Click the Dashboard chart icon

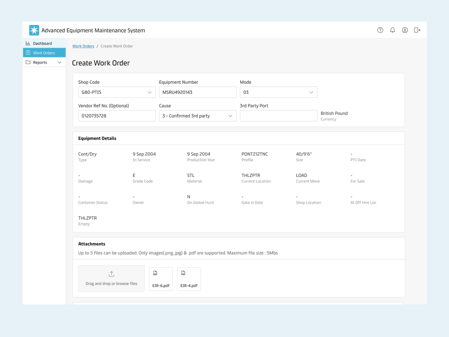[28, 43]
